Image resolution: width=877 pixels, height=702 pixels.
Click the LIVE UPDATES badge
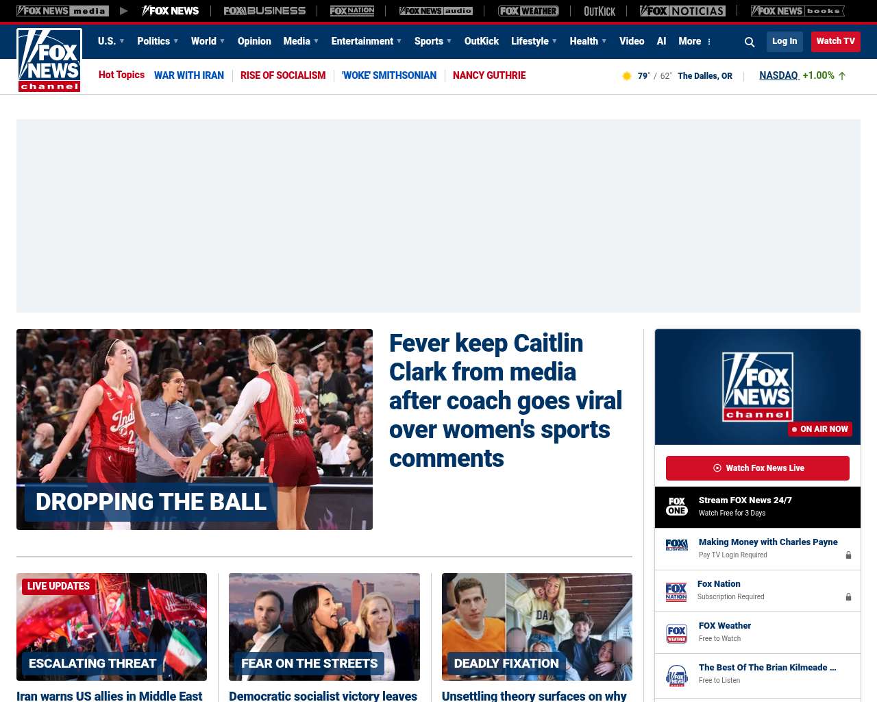[58, 586]
